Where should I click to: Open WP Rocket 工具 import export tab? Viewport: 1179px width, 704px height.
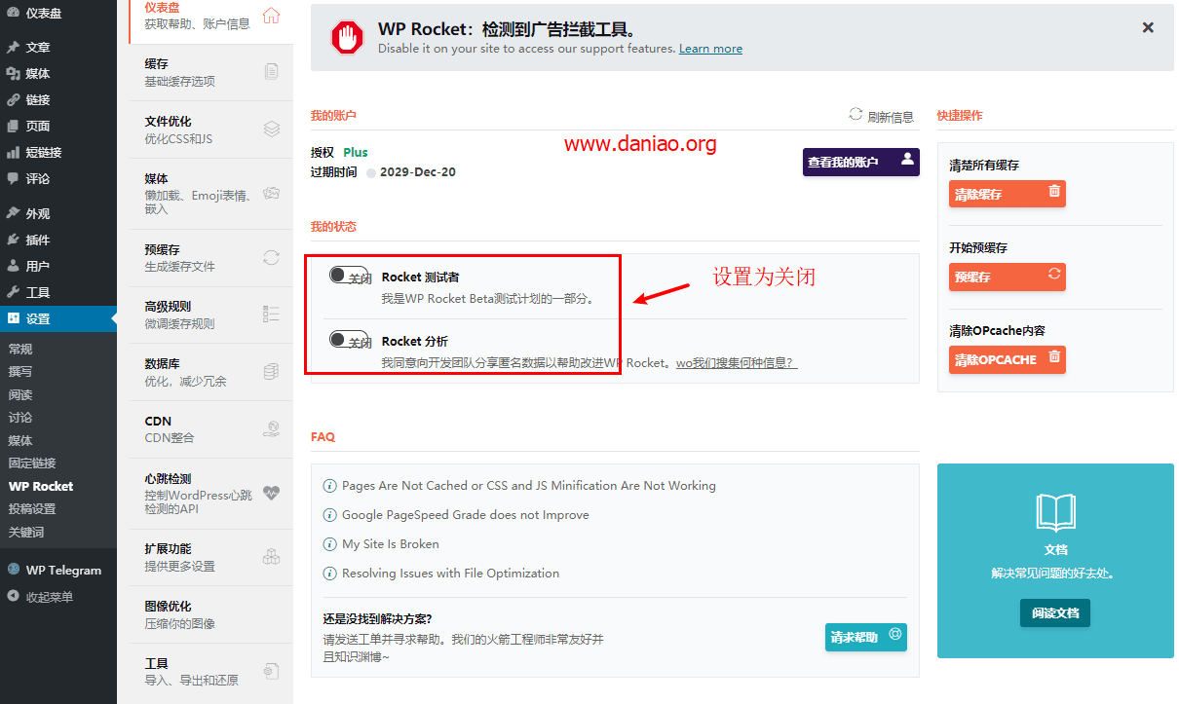[210, 672]
